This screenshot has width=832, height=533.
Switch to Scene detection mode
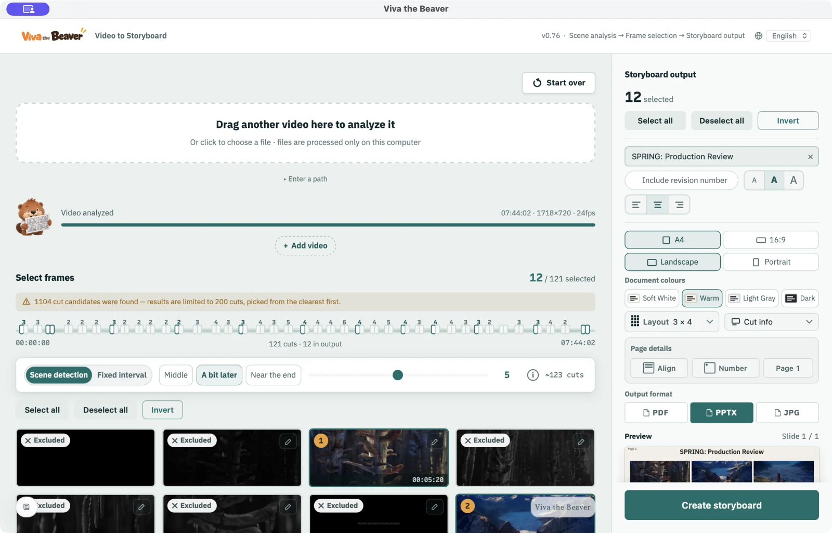click(x=59, y=375)
